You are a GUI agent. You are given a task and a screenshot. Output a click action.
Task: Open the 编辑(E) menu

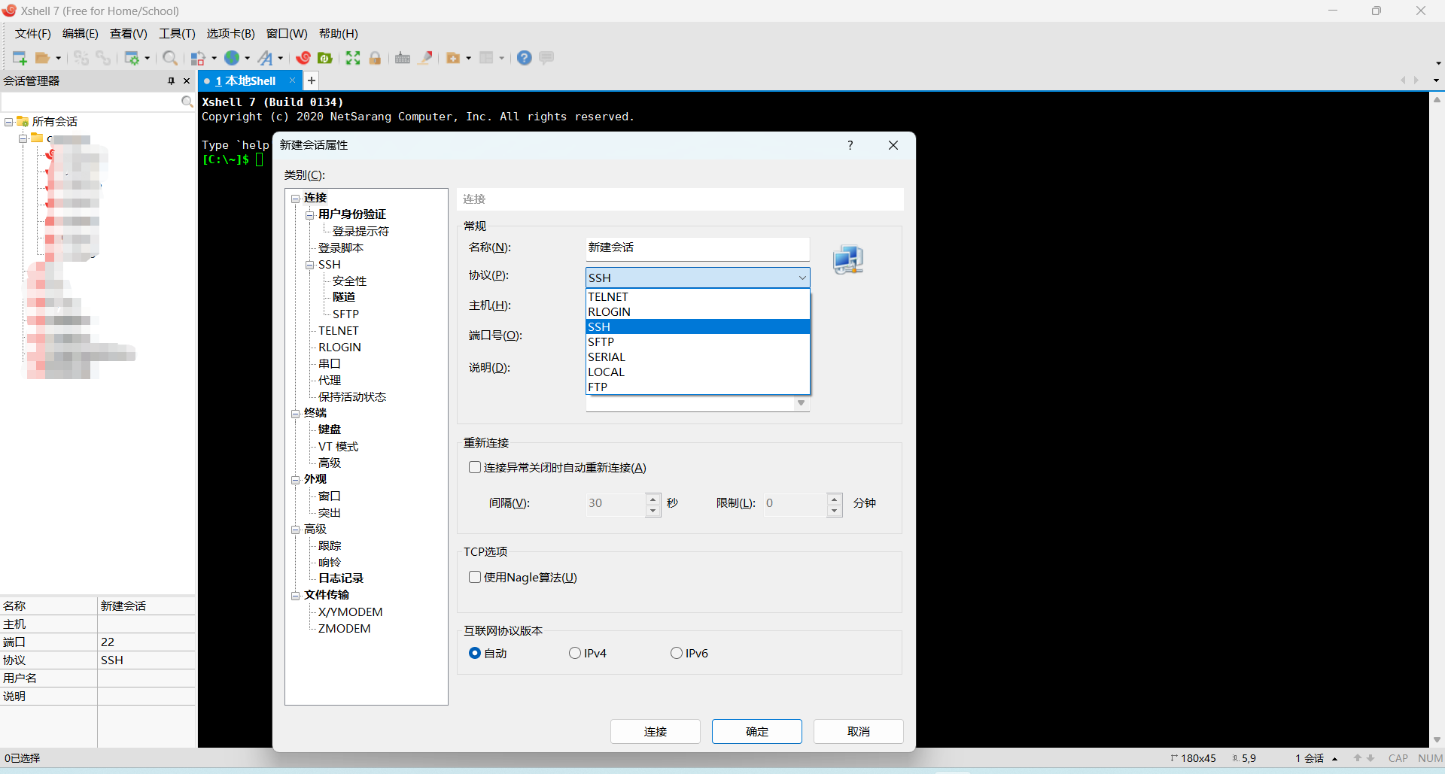80,34
